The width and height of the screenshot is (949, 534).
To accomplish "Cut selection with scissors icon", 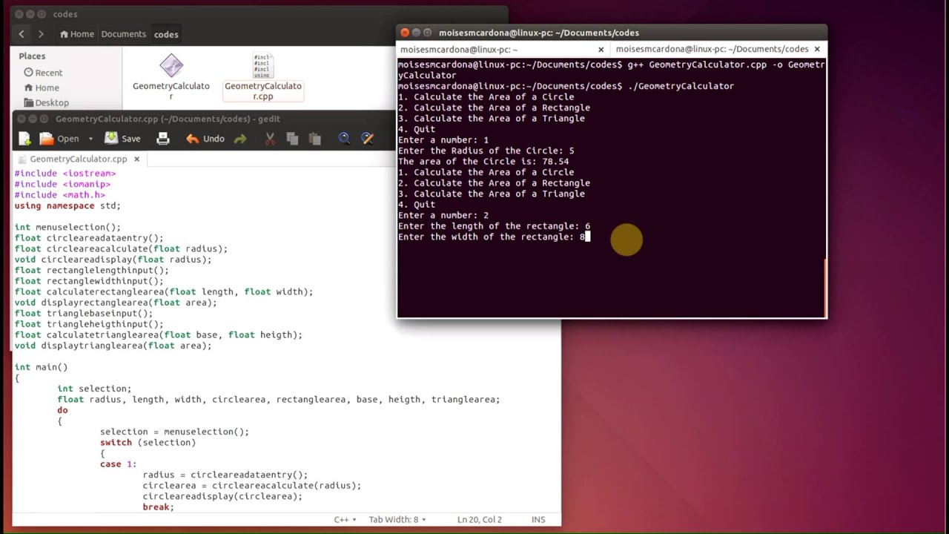I will [270, 139].
